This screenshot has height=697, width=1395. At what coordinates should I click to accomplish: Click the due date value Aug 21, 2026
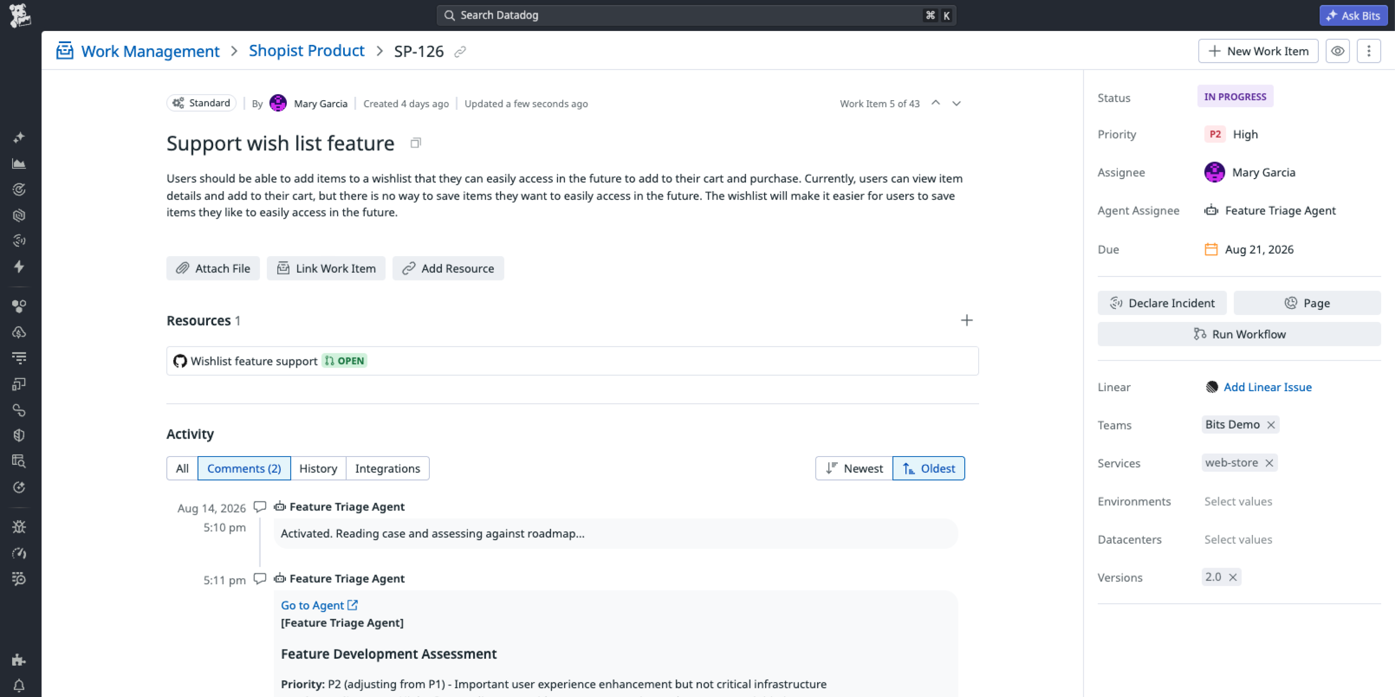click(x=1259, y=250)
